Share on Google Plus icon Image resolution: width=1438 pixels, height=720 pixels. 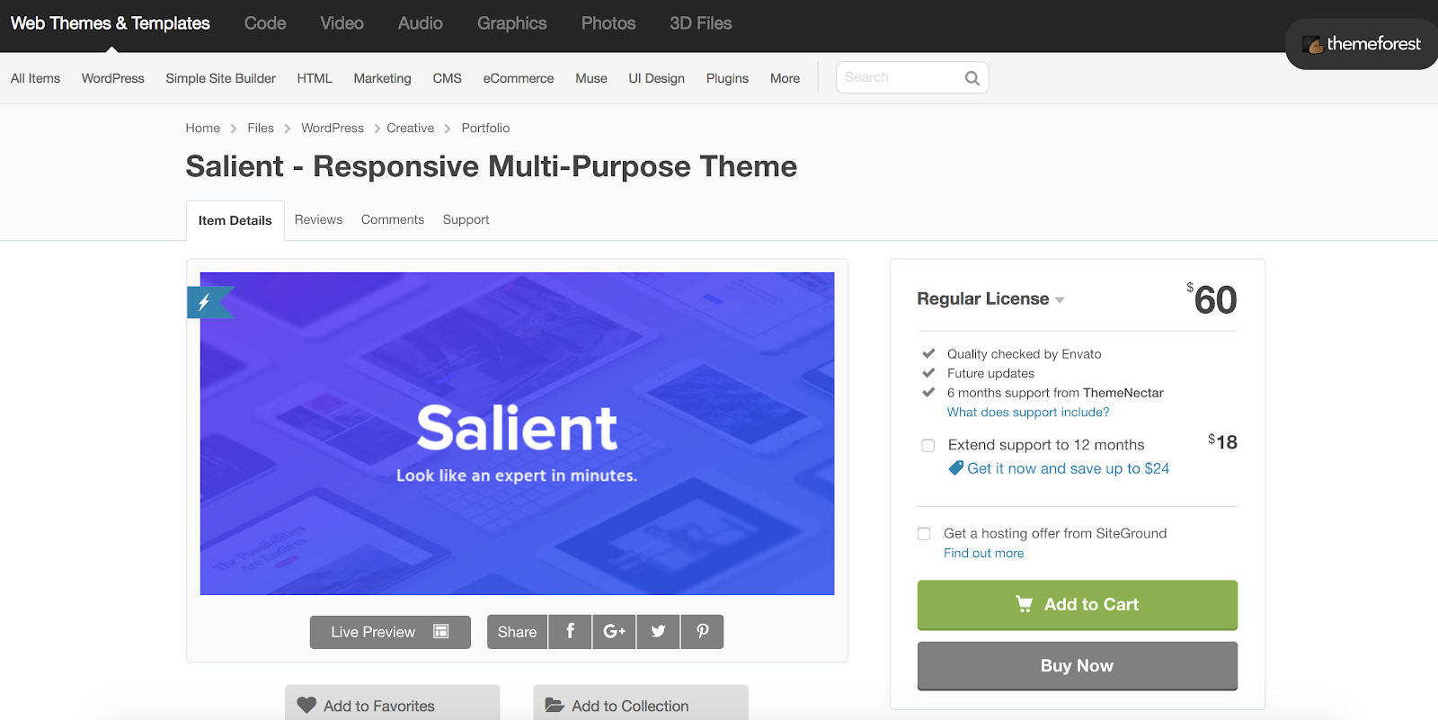[x=614, y=632]
